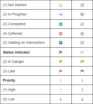This screenshot has height=104, width=93.
Task: Click the wavy red Late flag
Action: pyautogui.click(x=82, y=71)
